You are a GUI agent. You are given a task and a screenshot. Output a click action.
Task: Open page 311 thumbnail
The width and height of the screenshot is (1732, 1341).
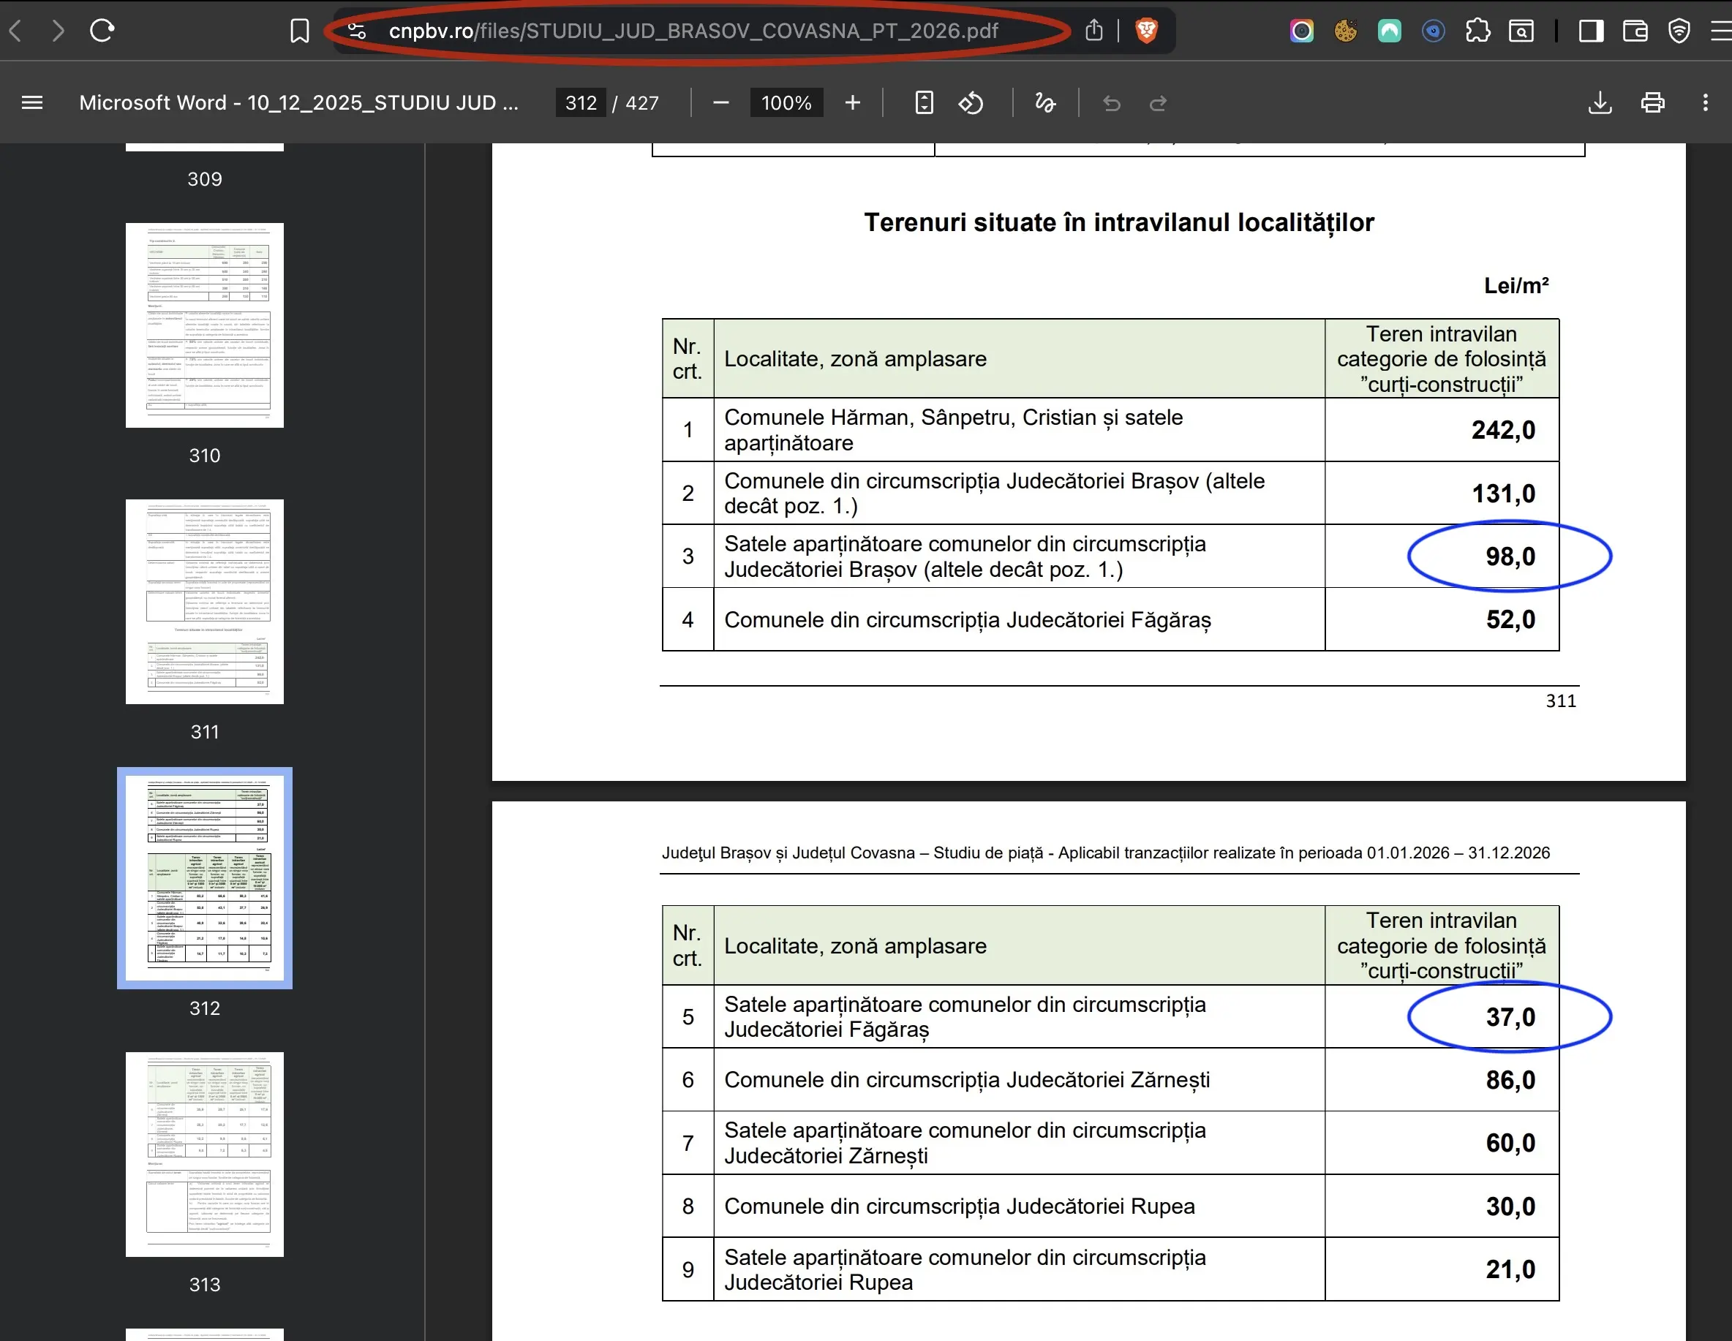pyautogui.click(x=205, y=602)
